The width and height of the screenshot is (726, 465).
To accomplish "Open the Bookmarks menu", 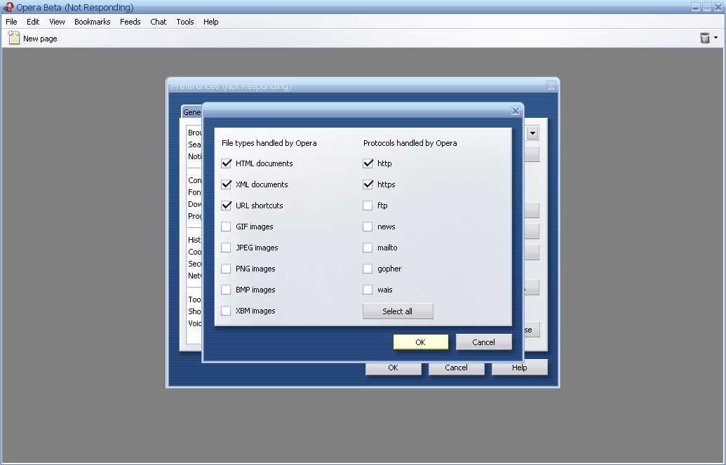I will coord(92,22).
